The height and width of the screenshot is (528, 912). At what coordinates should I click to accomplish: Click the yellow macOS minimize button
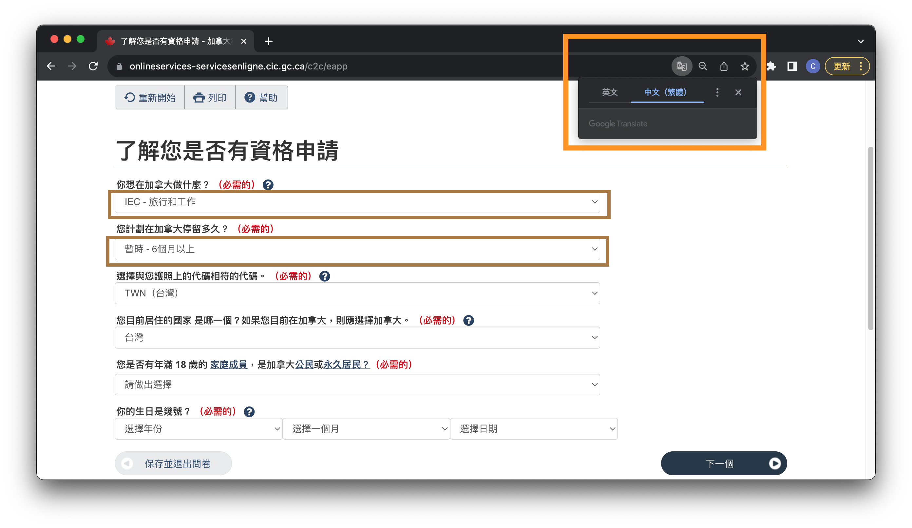pos(67,39)
